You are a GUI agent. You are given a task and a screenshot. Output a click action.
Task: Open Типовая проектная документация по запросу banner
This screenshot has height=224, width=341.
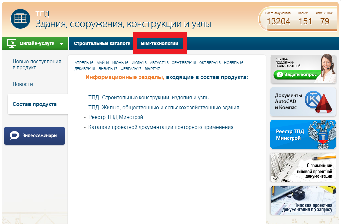[303, 201]
